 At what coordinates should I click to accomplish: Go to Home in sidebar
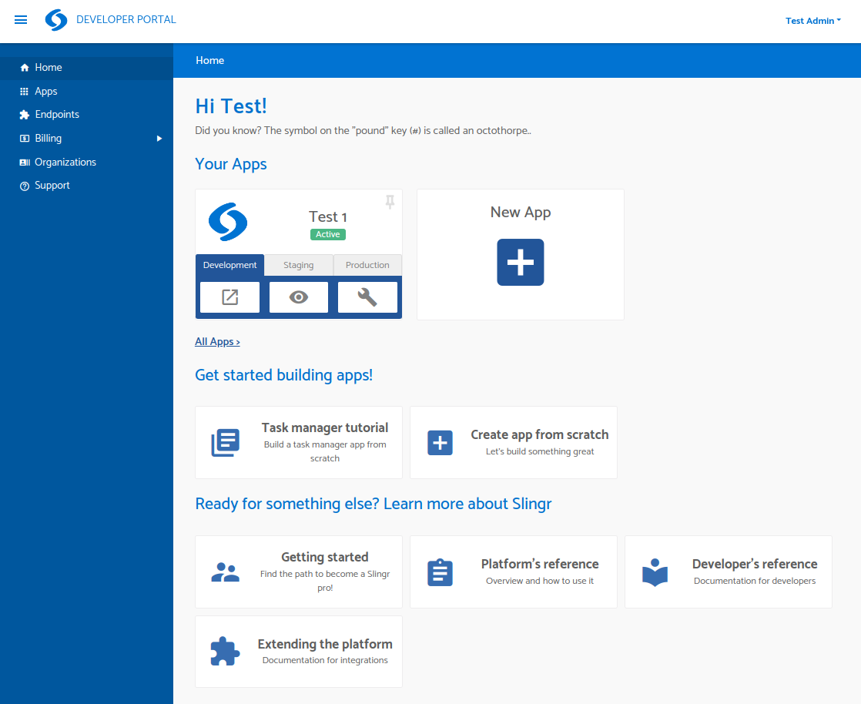(87, 68)
